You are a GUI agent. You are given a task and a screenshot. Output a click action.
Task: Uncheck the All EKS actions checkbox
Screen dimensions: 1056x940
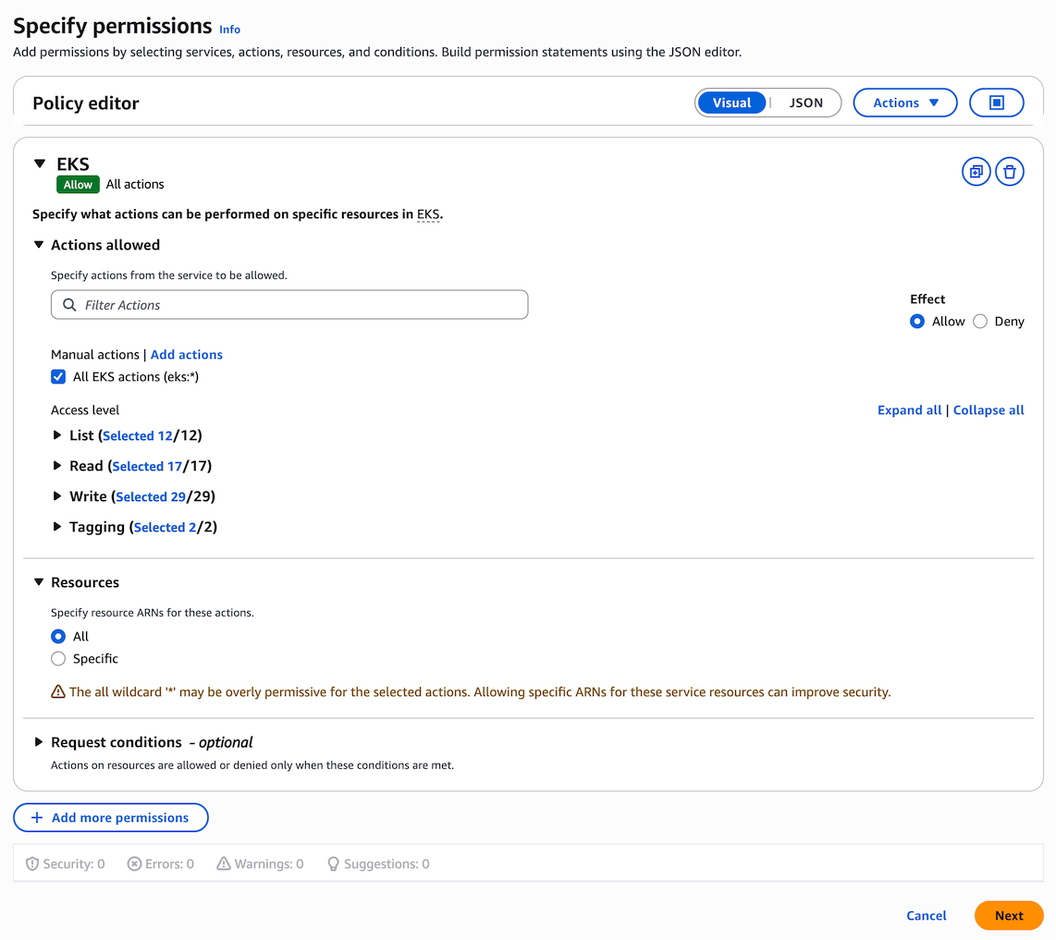pyautogui.click(x=58, y=377)
